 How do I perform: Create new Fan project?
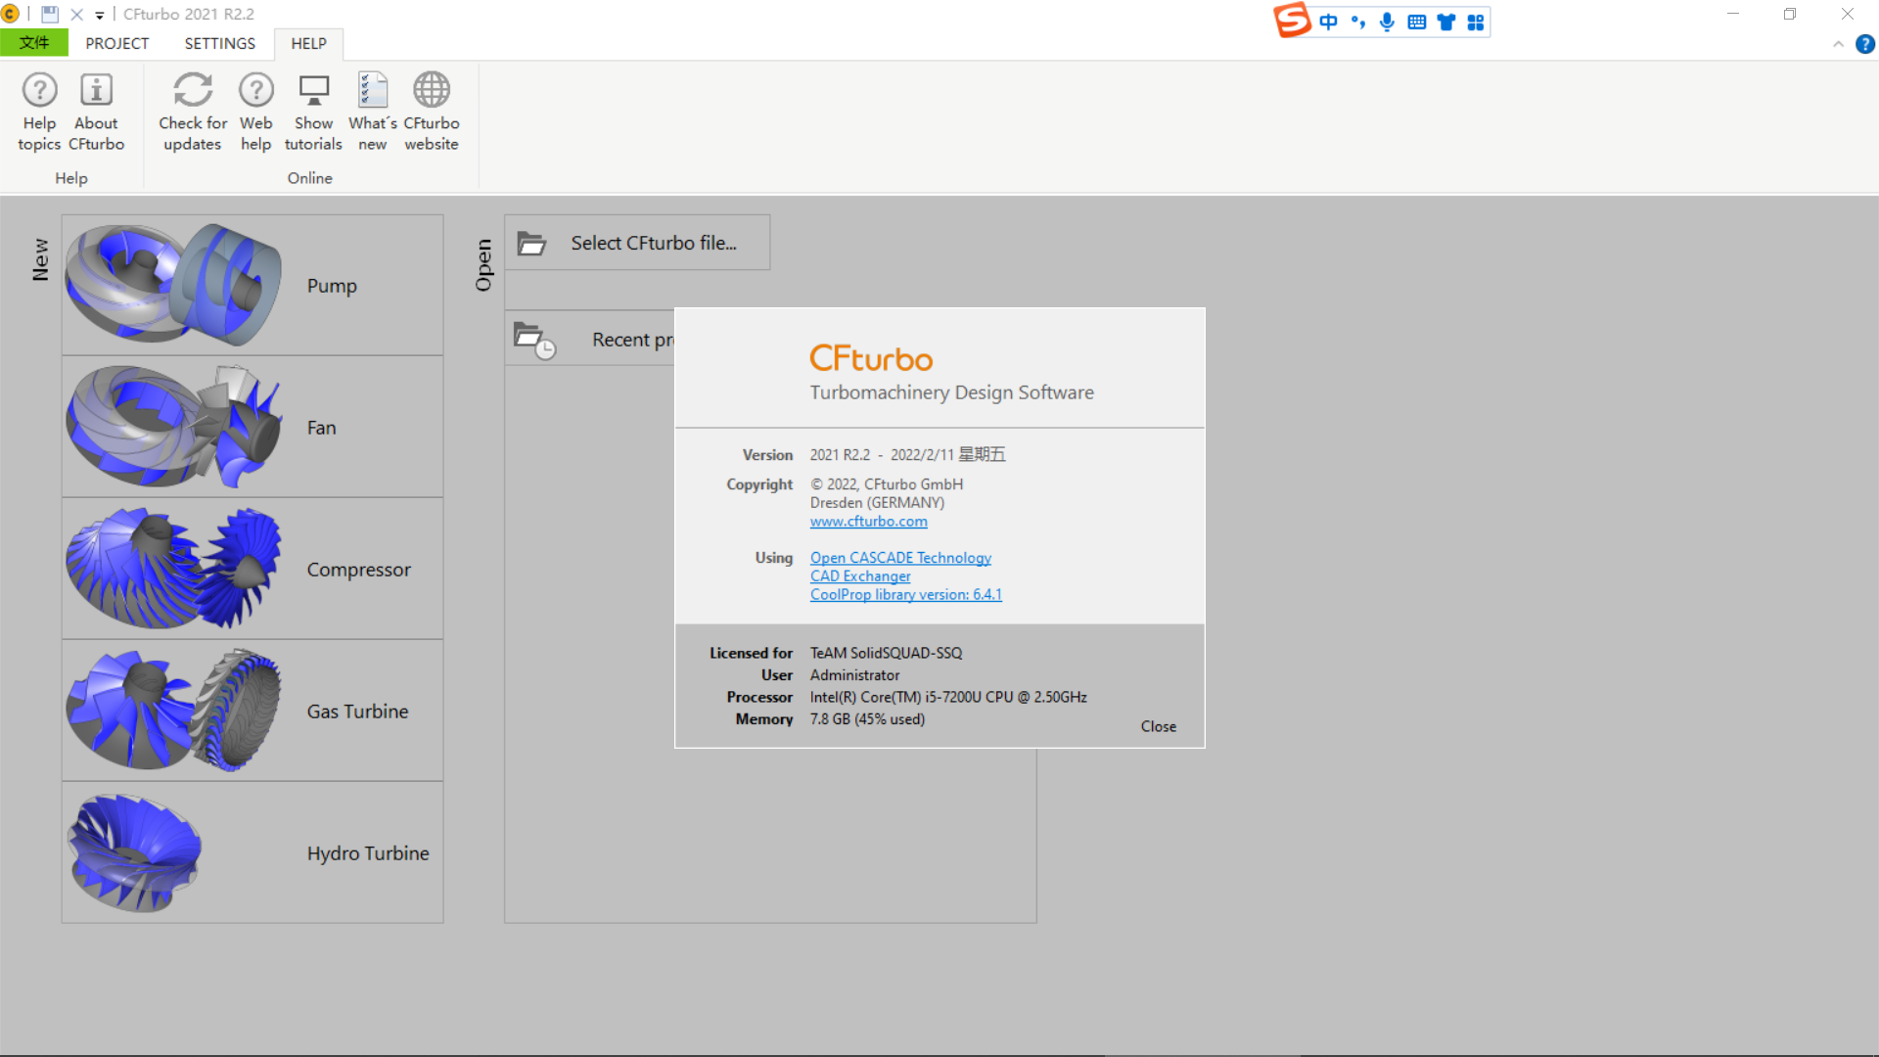252,427
